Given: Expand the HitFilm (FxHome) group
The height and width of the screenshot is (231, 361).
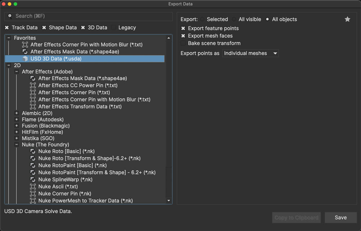Looking at the screenshot, I should coord(17,132).
